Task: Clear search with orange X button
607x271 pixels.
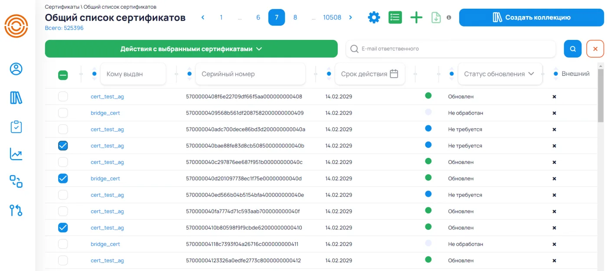Action: click(595, 49)
